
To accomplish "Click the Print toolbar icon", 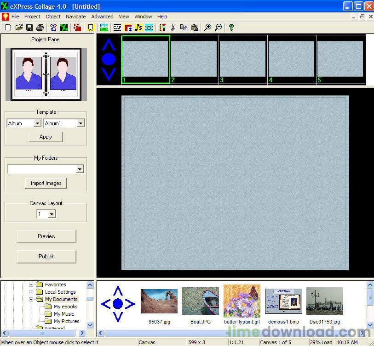I will click(40, 28).
